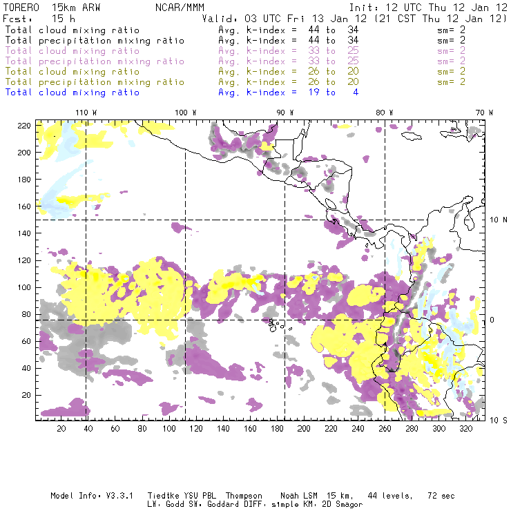Click the "220" y-axis tick label

(23, 126)
